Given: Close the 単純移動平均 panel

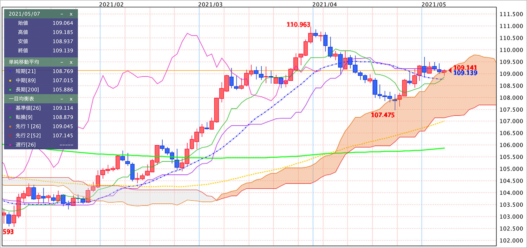Looking at the screenshot, I should point(71,62).
